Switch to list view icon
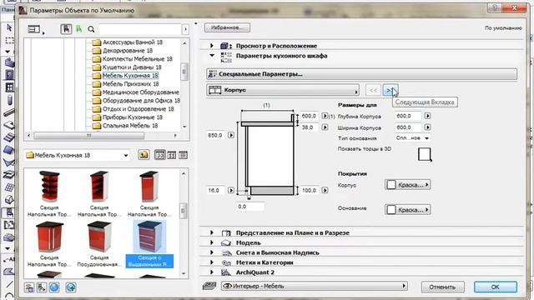Screen dimensions: 534x300 point(183,155)
